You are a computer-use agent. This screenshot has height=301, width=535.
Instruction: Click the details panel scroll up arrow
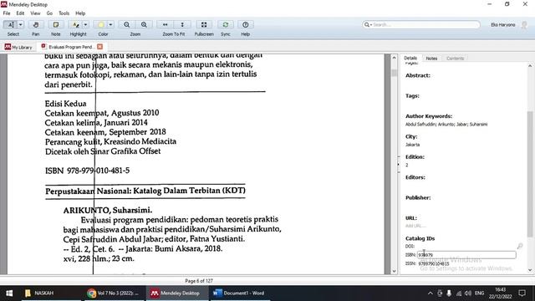click(x=530, y=66)
